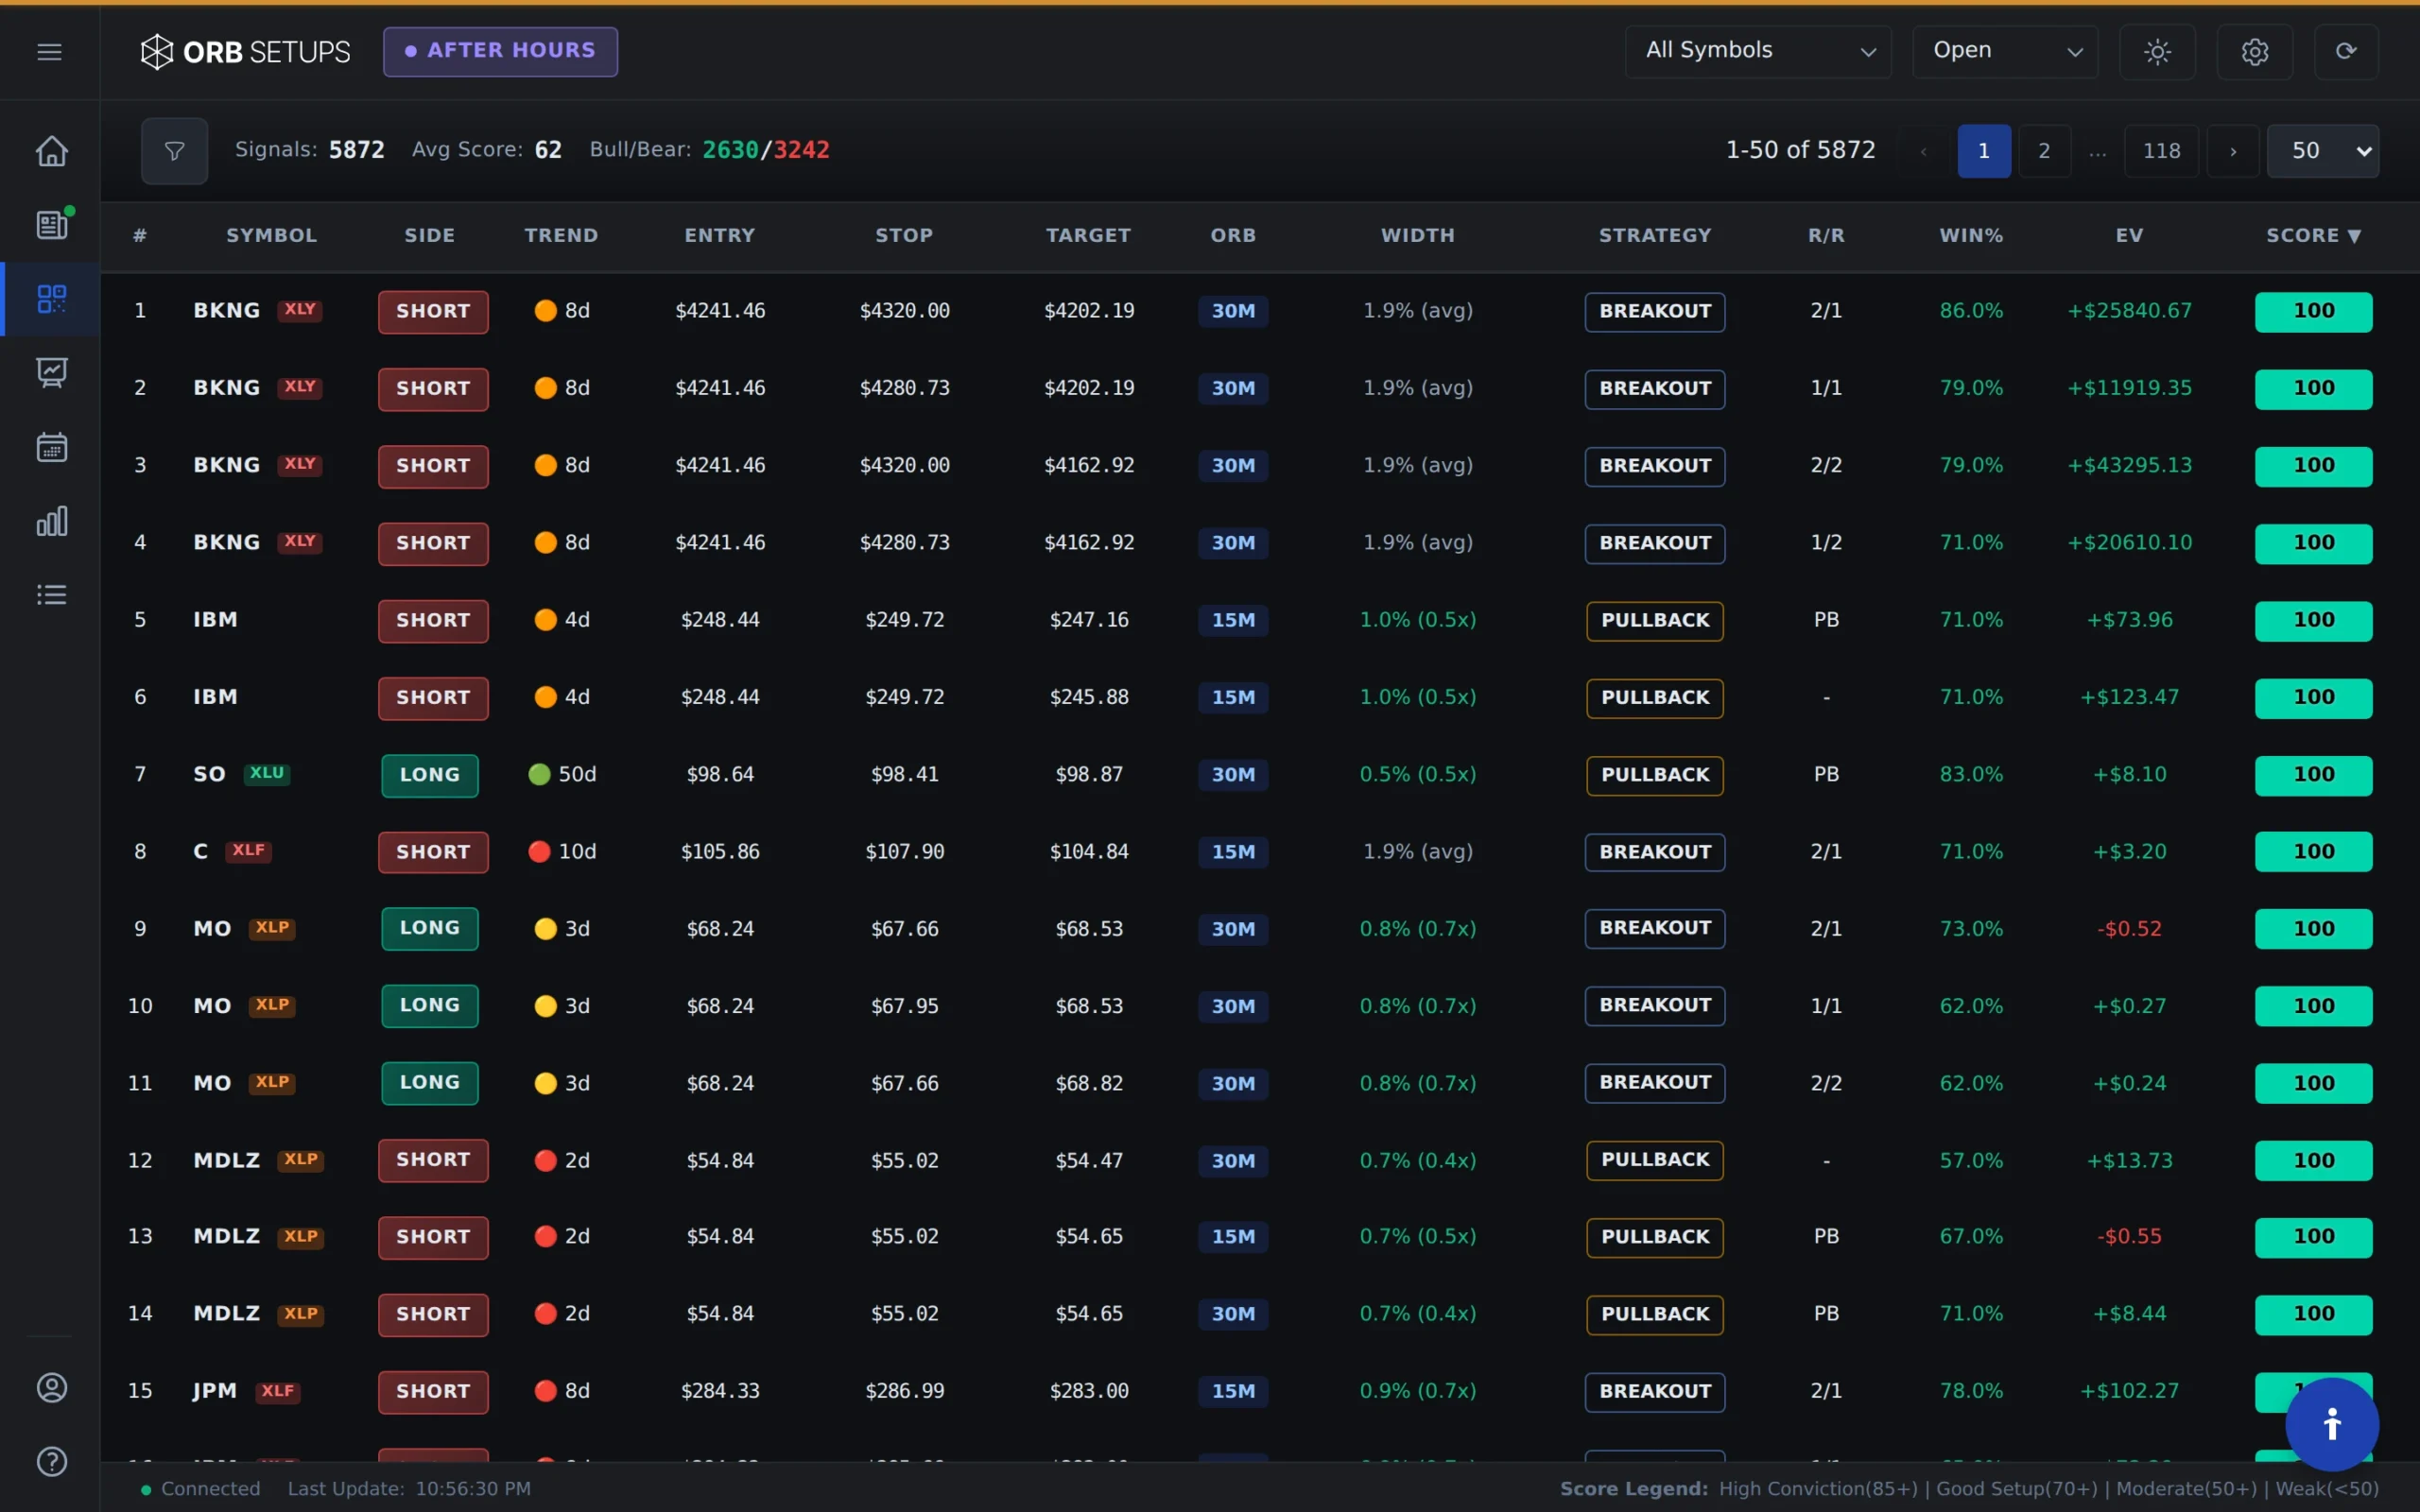Open the calendar sidebar icon
This screenshot has width=2420, height=1512.
52,446
